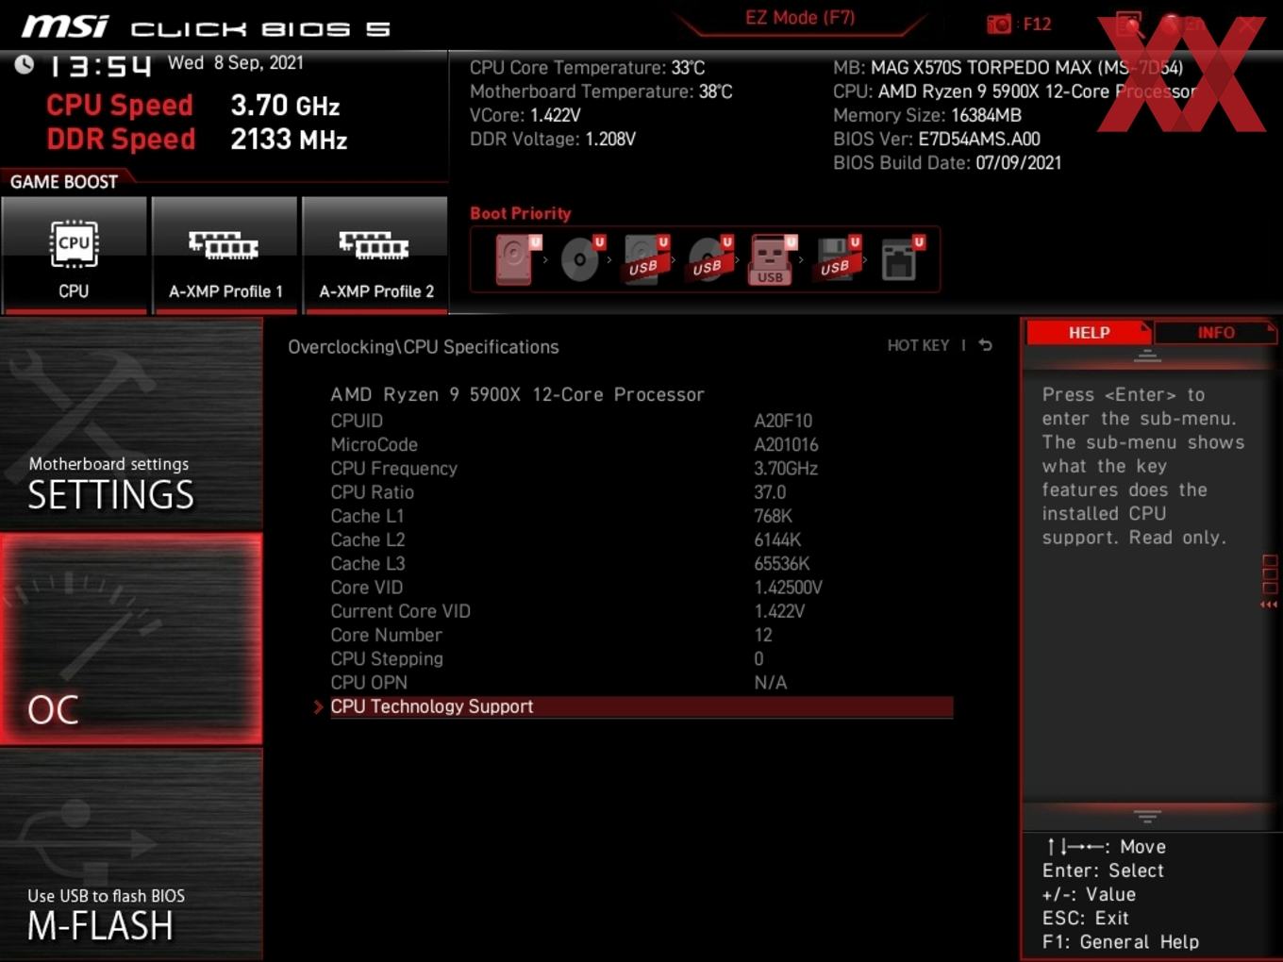Click the MSI logo

click(65, 26)
